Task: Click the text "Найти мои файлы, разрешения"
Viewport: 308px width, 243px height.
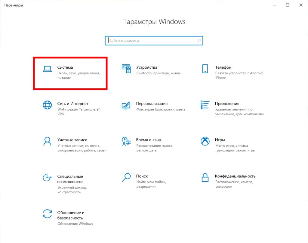Action: coord(151,184)
